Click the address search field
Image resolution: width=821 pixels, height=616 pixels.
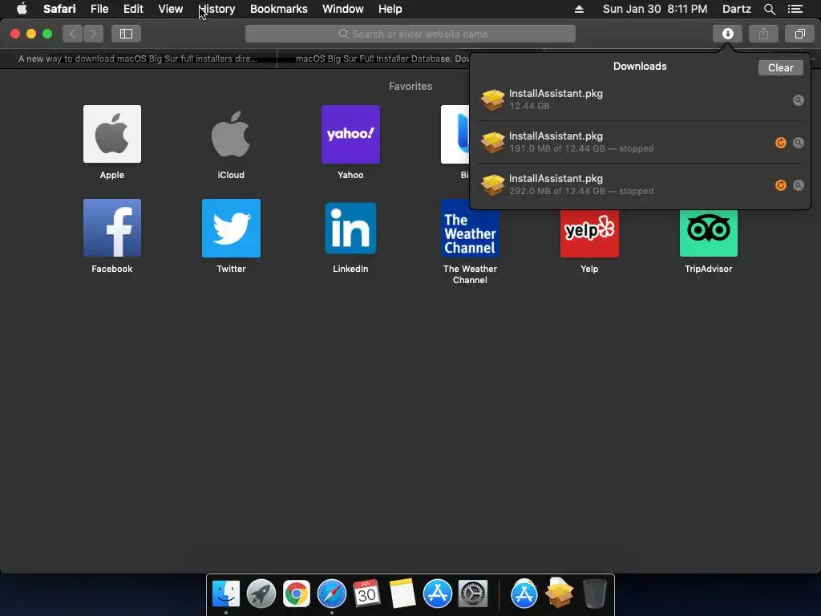(x=410, y=34)
